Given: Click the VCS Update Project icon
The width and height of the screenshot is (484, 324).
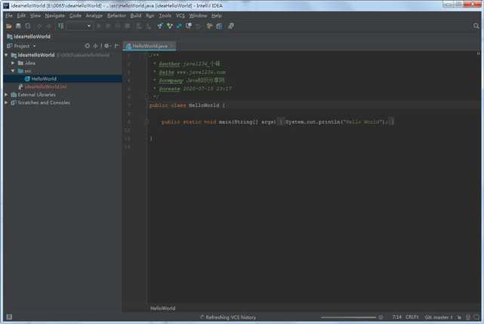Looking at the screenshot, I should [160, 26].
